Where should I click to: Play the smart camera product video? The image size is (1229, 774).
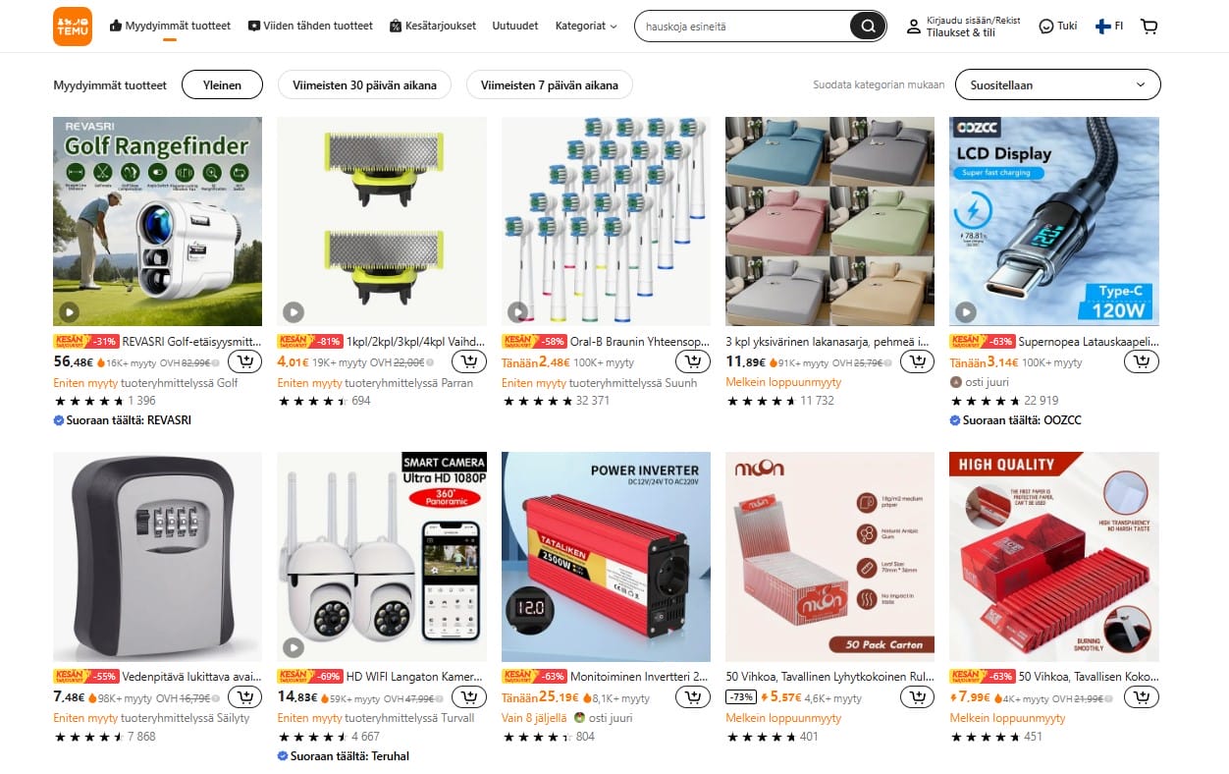(x=293, y=647)
